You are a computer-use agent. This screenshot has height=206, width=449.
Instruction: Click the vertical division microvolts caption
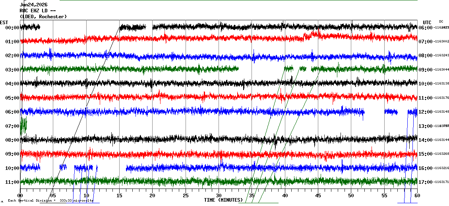(x=50, y=200)
